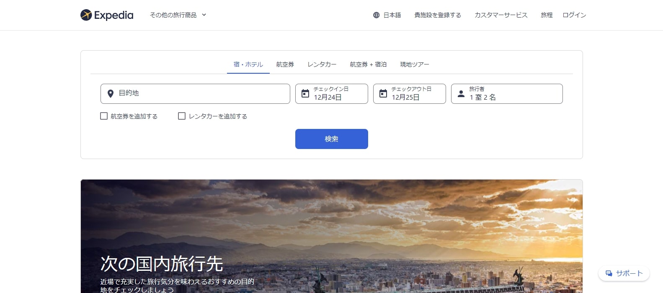Click the globe language icon
Viewport: 663px width, 293px height.
[376, 15]
